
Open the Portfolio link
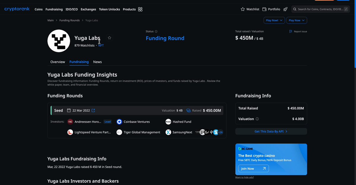pos(274,9)
